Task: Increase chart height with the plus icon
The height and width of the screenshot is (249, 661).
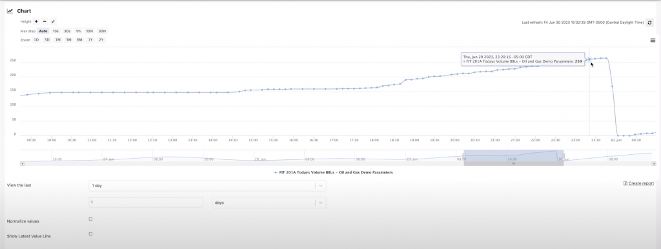Action: pyautogui.click(x=36, y=21)
